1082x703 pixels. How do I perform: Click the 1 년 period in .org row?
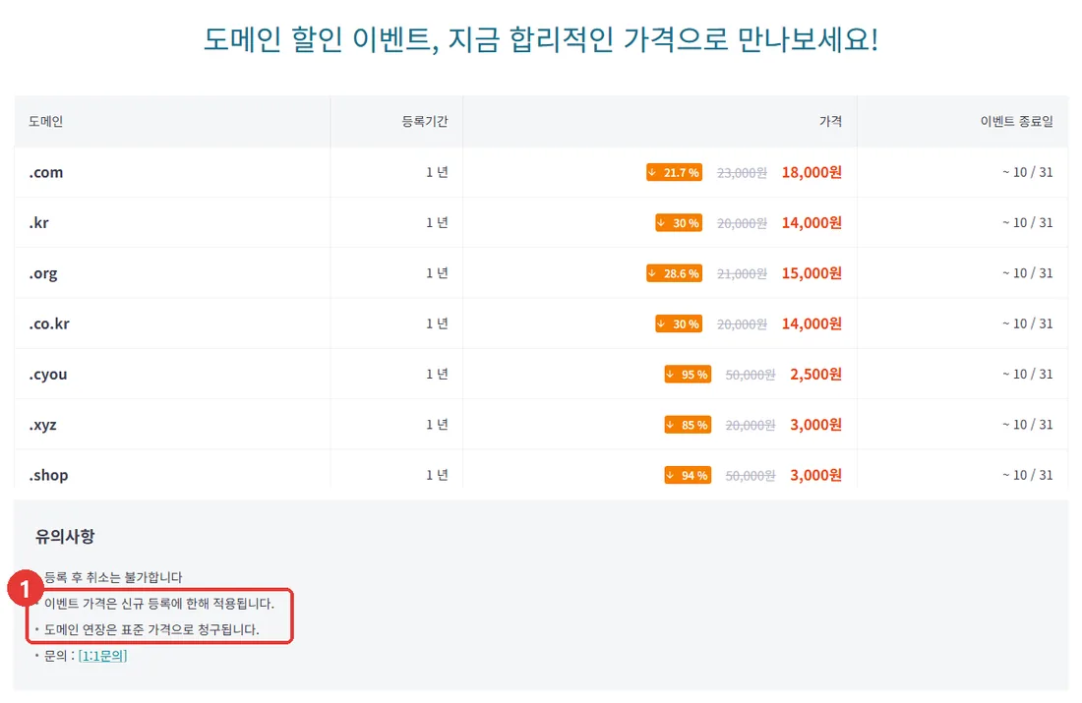tap(437, 273)
